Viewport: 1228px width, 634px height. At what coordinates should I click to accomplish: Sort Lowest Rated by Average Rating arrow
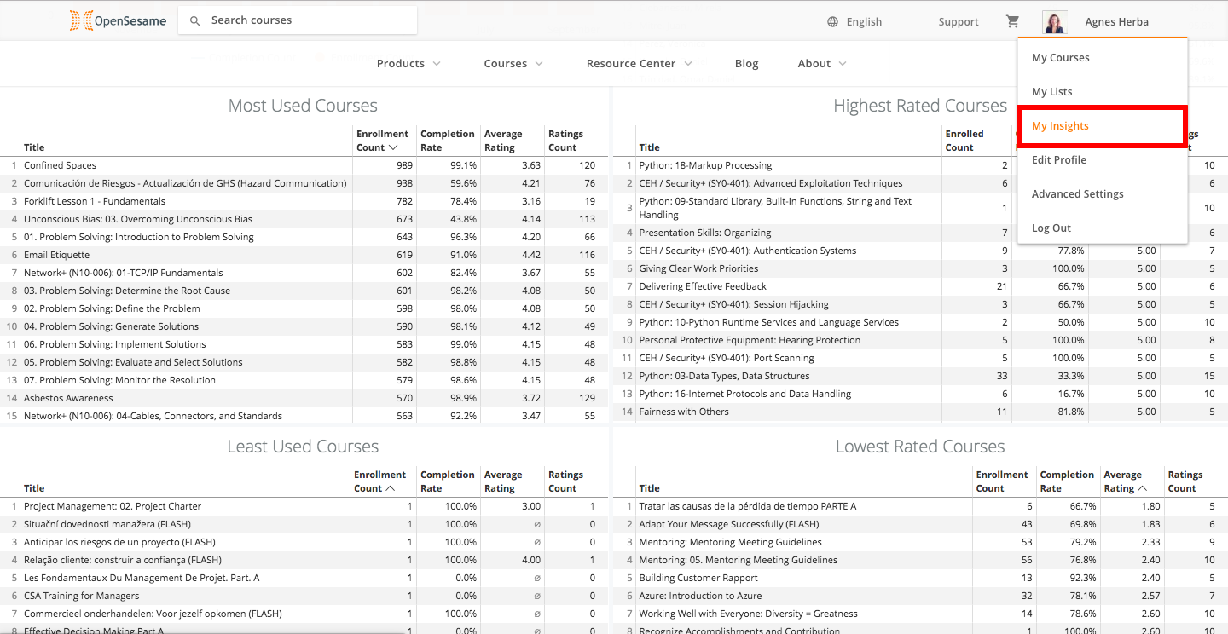click(x=1143, y=488)
